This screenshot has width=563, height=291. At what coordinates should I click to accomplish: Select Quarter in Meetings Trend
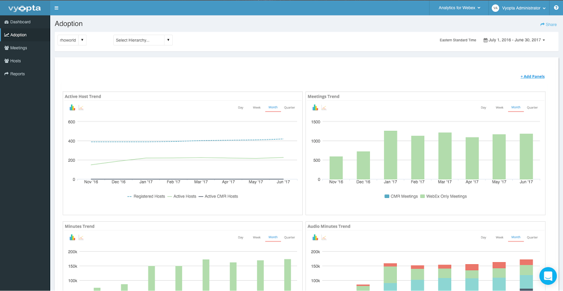(x=532, y=108)
